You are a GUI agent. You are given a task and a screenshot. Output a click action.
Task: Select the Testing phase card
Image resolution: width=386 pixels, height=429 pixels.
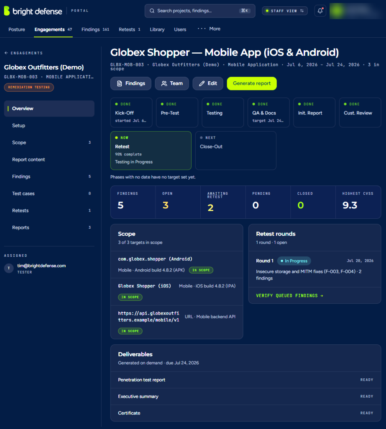(223, 112)
